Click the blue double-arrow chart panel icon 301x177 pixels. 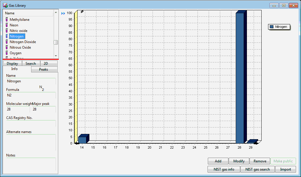pyautogui.click(x=63, y=13)
